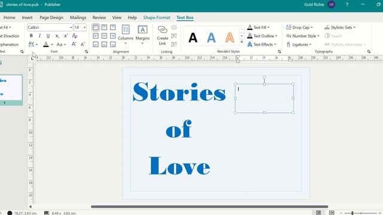Click Break link icon in Linking group

174,27
